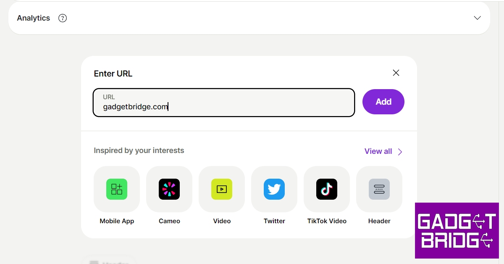Click the Header text label

pos(379,221)
